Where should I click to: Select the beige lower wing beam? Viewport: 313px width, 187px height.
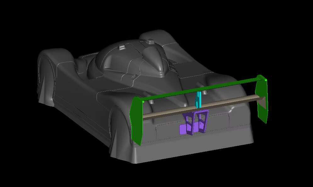tap(202, 107)
